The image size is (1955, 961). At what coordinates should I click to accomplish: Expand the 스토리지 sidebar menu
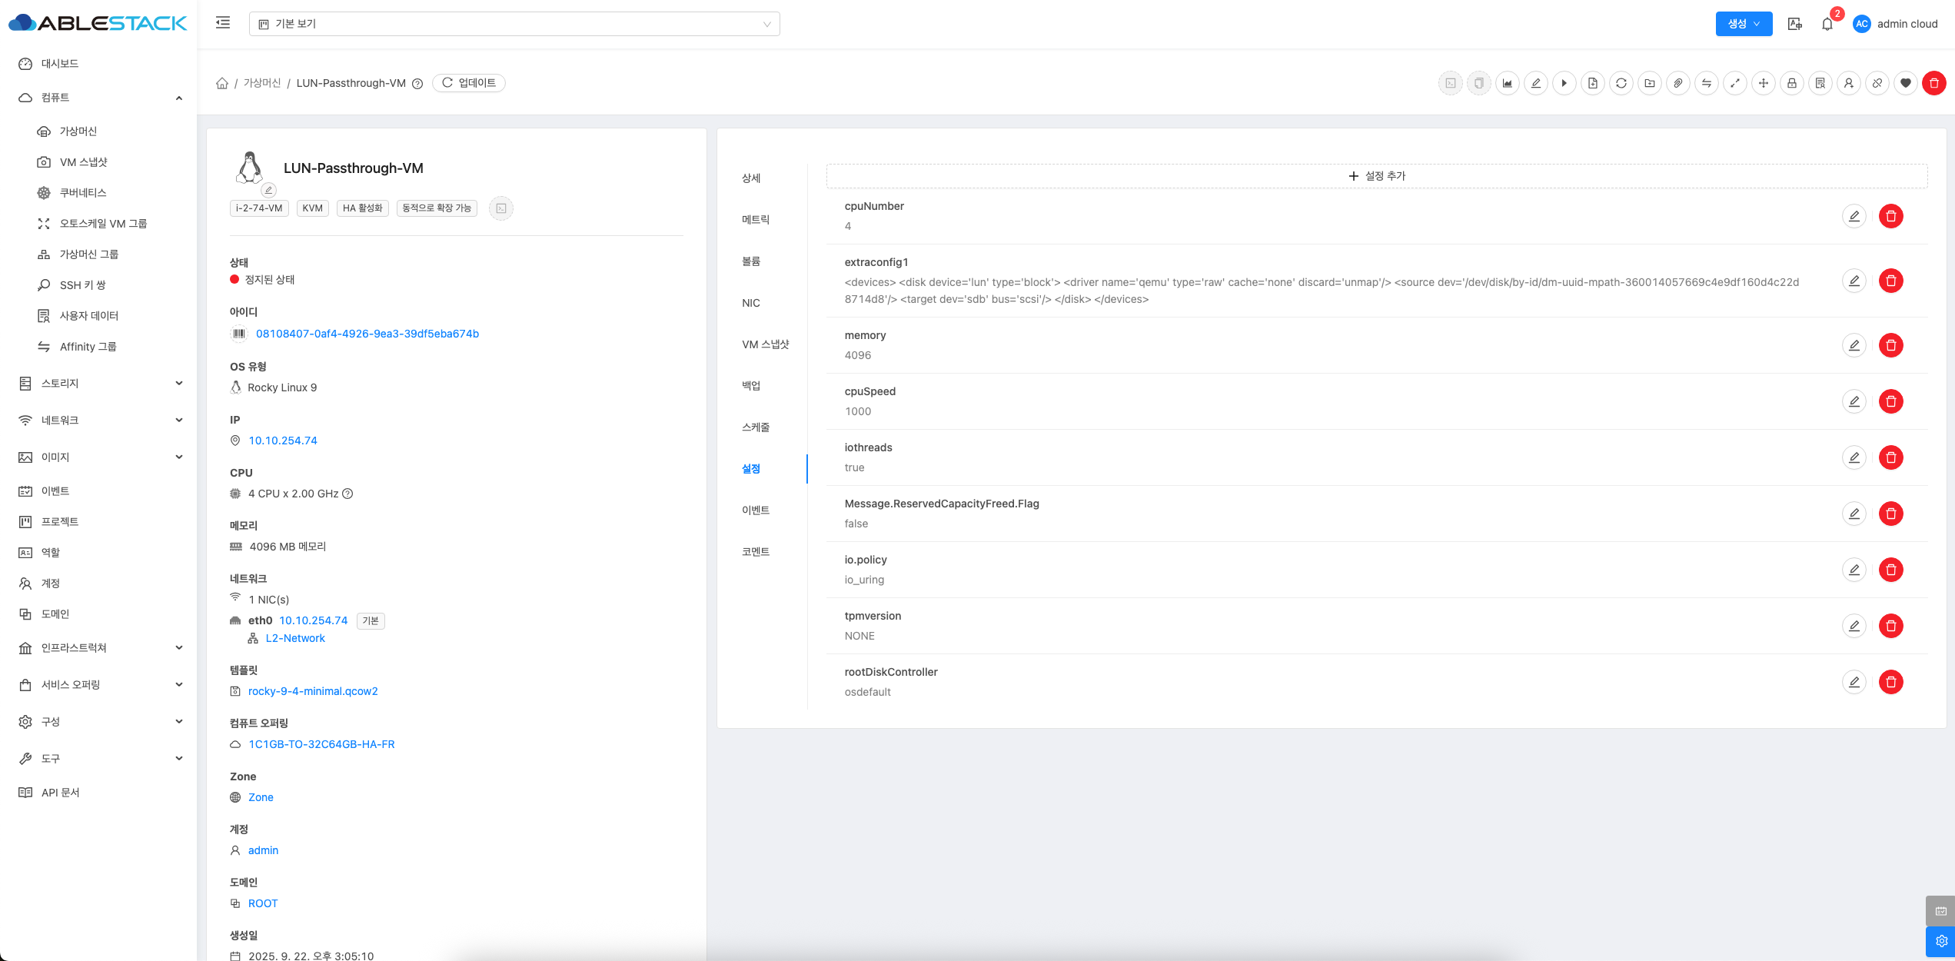[x=100, y=383]
